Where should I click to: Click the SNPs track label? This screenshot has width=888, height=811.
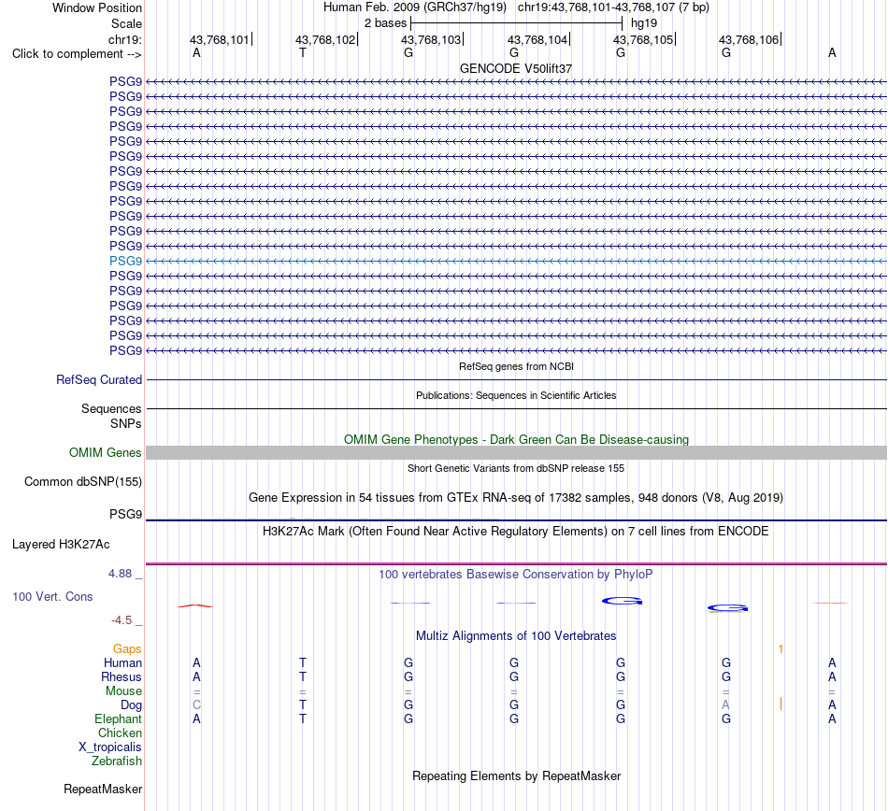126,423
